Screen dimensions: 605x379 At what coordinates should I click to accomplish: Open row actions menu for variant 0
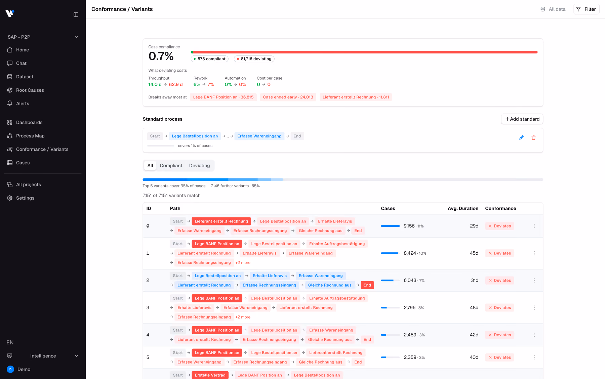534,226
